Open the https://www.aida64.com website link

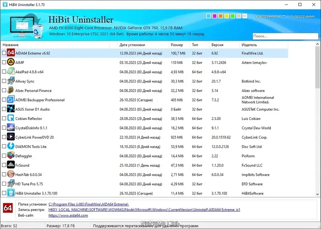pyautogui.click(x=68, y=215)
